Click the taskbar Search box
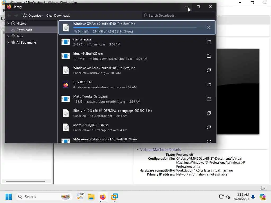This screenshot has height=203, width=271. [x=44, y=197]
